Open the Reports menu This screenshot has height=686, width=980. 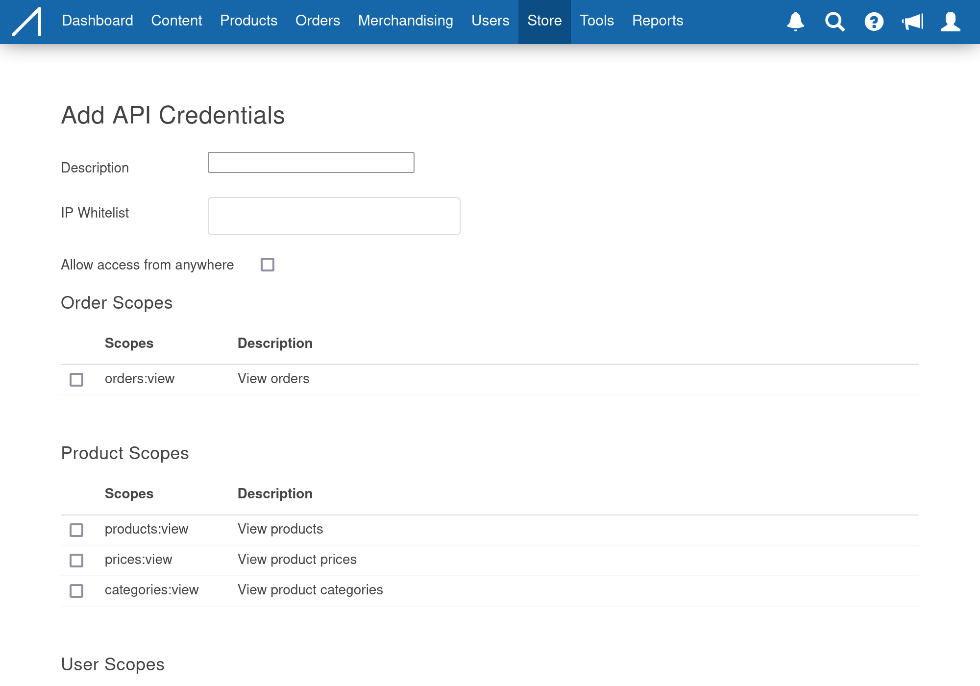657,21
